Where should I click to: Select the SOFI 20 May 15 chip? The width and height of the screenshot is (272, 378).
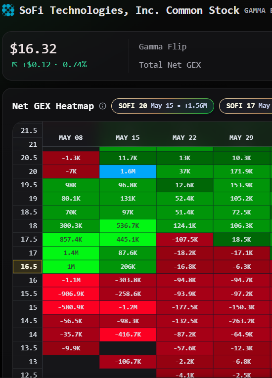[163, 106]
